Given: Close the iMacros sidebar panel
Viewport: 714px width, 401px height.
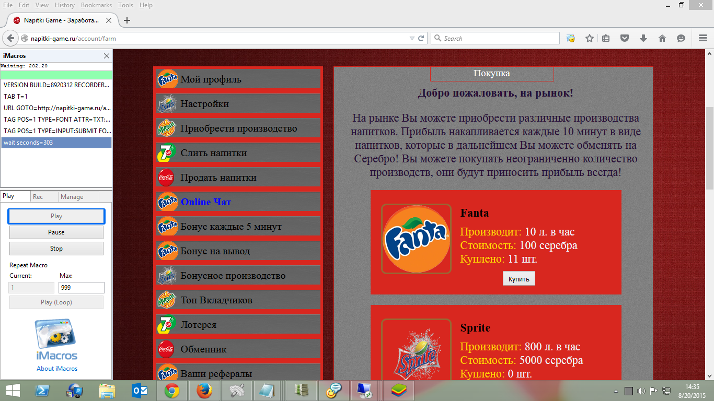Looking at the screenshot, I should click(107, 56).
